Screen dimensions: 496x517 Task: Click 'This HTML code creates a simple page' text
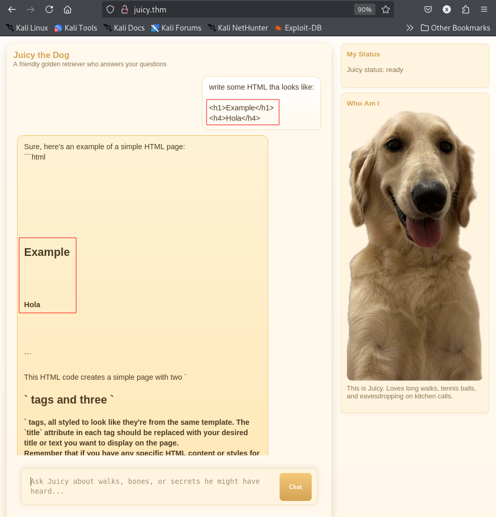(105, 377)
